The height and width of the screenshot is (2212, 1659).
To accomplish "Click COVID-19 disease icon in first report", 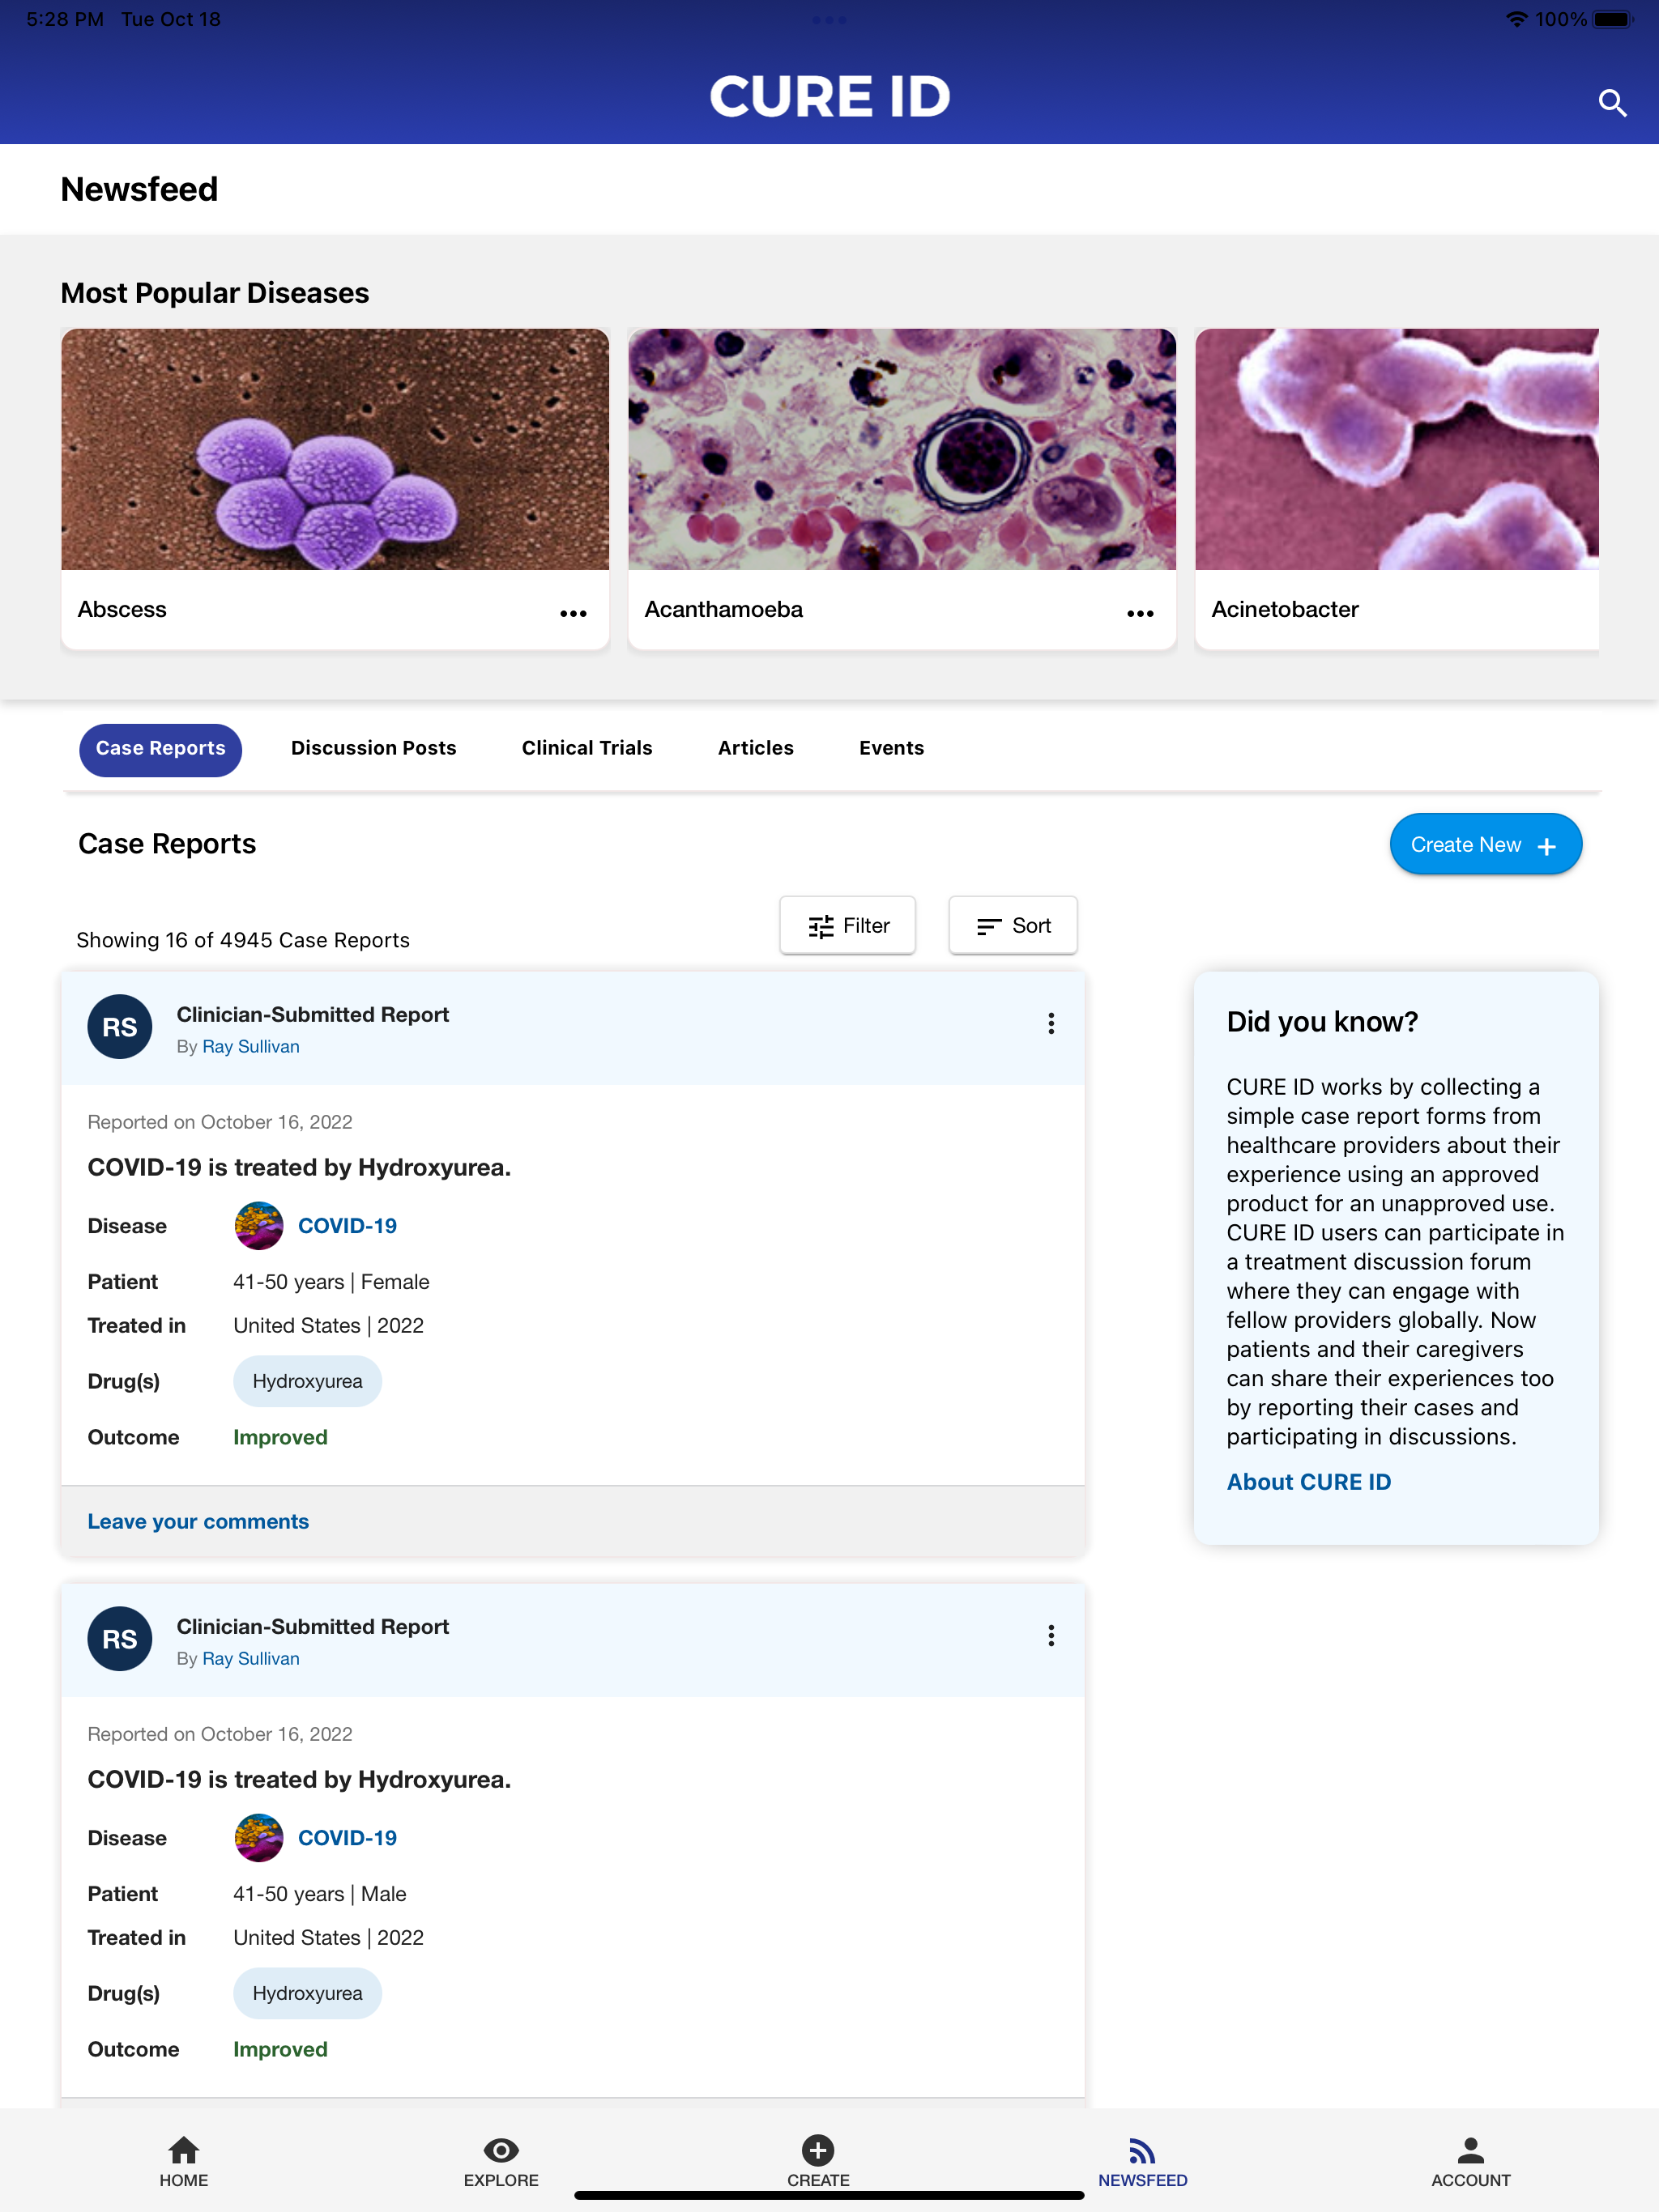I will tap(259, 1225).
